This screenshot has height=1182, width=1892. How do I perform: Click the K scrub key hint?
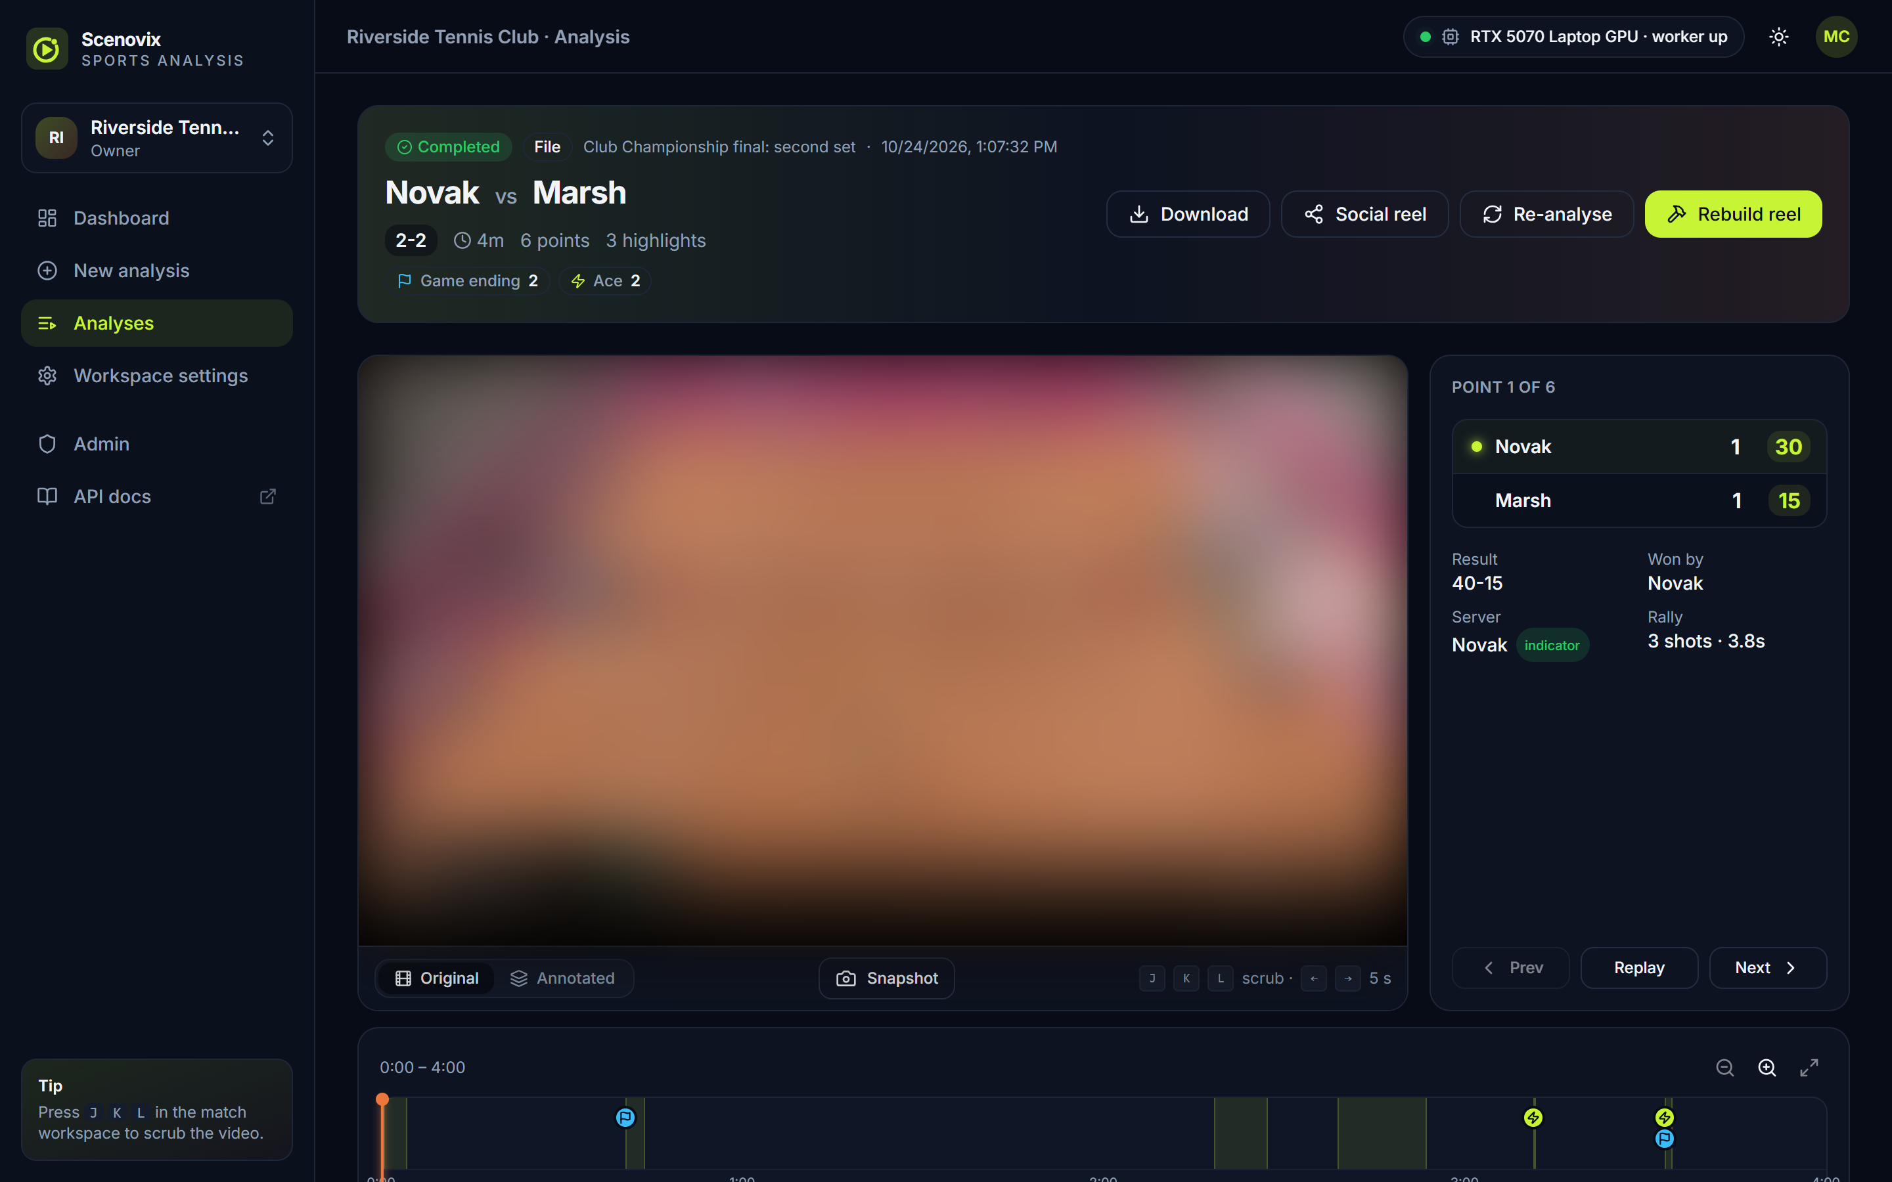tap(1186, 978)
